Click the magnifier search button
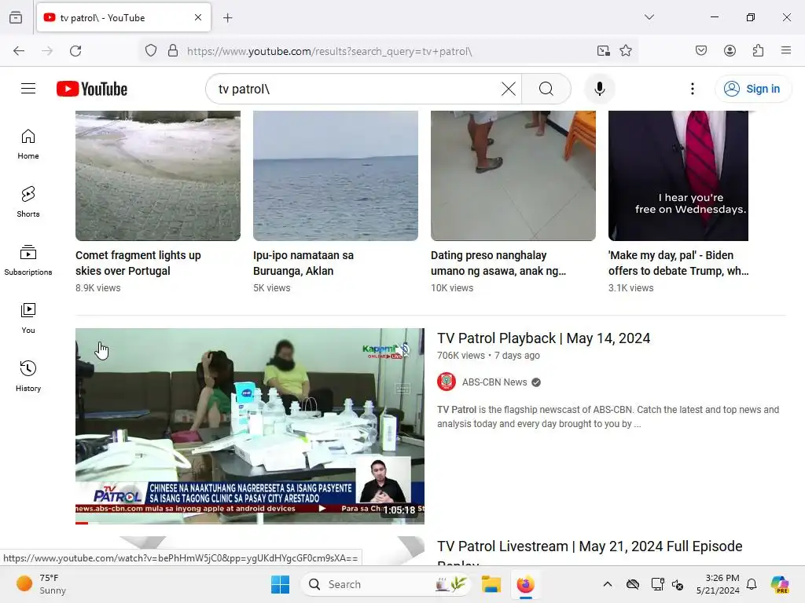The width and height of the screenshot is (805, 603). (546, 89)
